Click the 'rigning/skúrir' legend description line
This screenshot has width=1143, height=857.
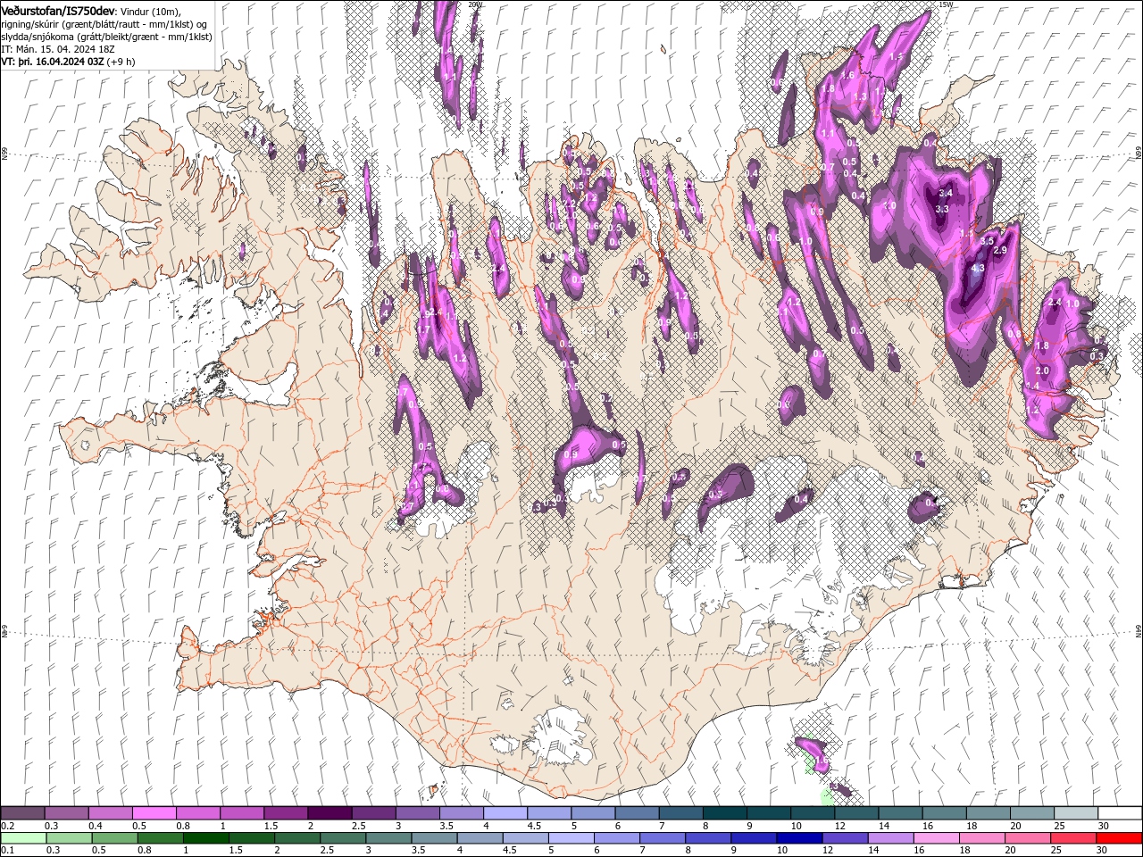105,24
